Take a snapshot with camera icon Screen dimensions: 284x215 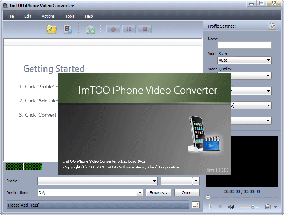pyautogui.click(x=268, y=207)
